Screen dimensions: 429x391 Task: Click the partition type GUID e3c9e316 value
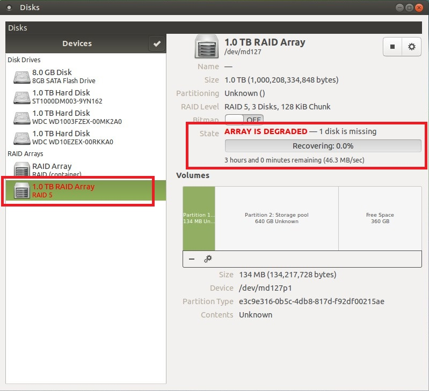(x=311, y=301)
